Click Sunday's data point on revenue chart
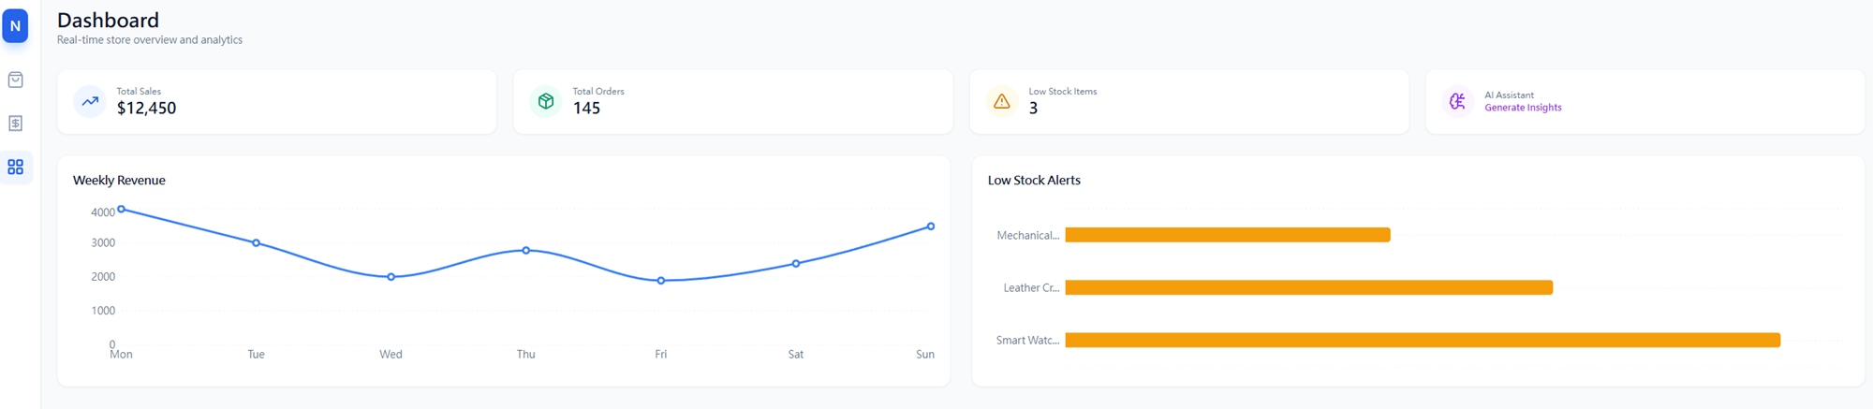The height and width of the screenshot is (409, 1873). (930, 226)
